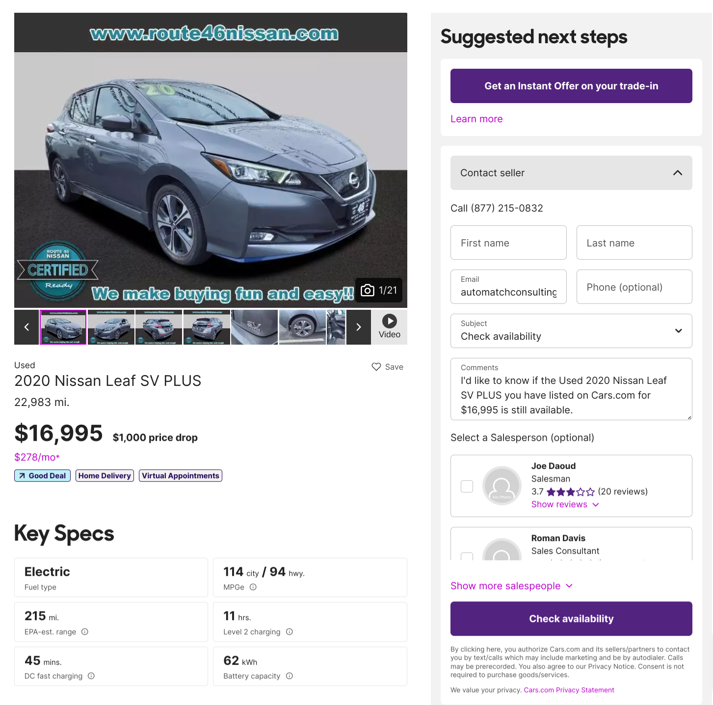
Task: Click the Check availability button
Action: point(571,619)
